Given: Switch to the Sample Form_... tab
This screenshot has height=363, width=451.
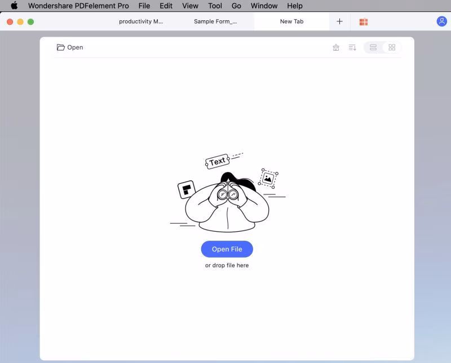Looking at the screenshot, I should [x=215, y=21].
